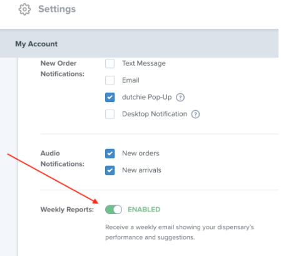Open the dutchie Pop-Up help icon
This screenshot has width=286, height=256.
(x=180, y=97)
